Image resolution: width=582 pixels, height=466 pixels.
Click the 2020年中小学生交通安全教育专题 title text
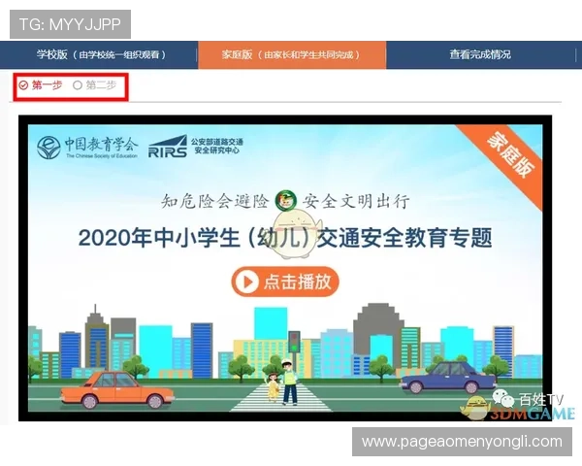(285, 238)
